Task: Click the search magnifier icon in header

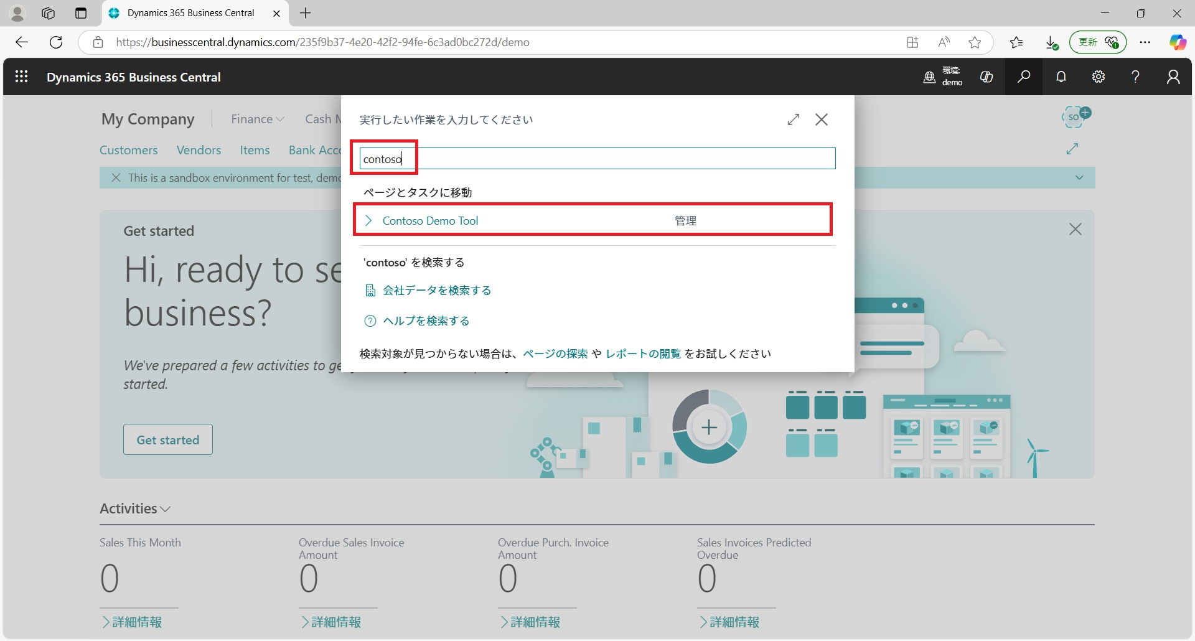Action: [x=1023, y=77]
